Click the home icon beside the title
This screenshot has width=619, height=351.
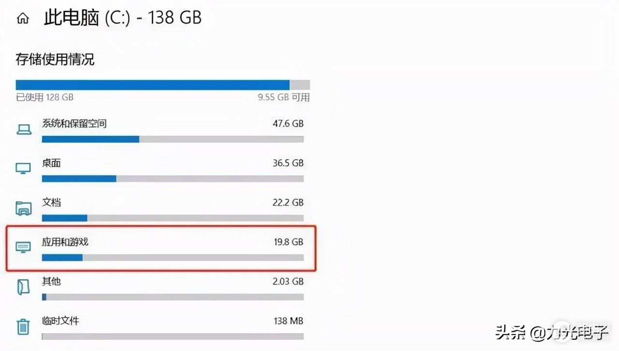(x=22, y=19)
